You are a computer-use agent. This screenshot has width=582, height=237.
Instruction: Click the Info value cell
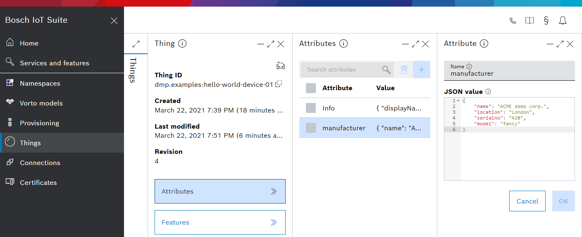(399, 108)
